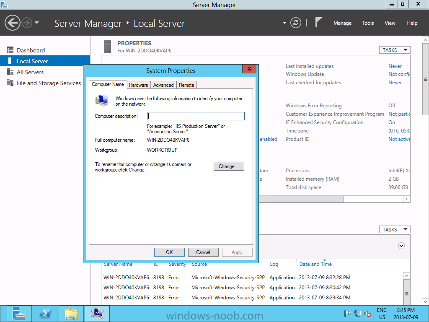Image resolution: width=429 pixels, height=322 pixels.
Task: Click the main pane scroll down arrow
Action: point(426,302)
